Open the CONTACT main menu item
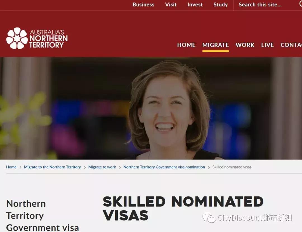The height and width of the screenshot is (232, 302). coord(291,45)
